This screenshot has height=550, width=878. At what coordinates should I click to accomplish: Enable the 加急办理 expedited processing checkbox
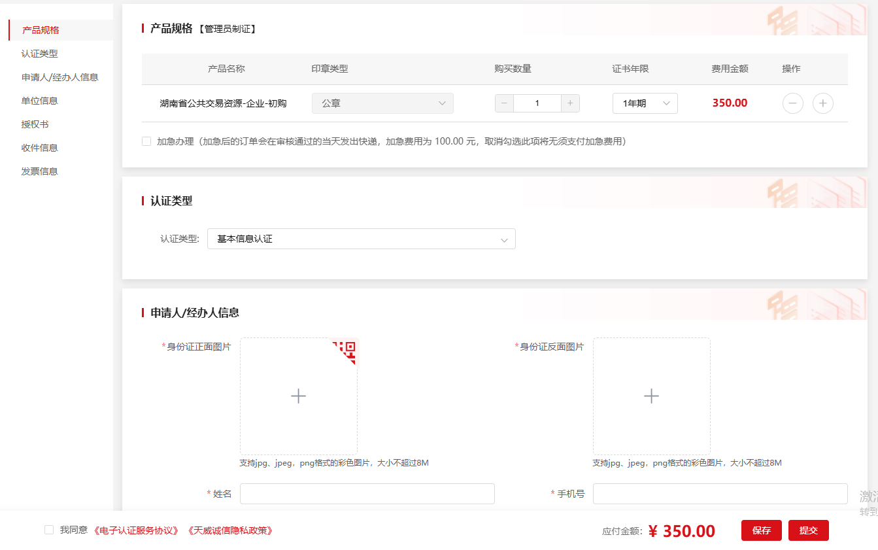(146, 141)
